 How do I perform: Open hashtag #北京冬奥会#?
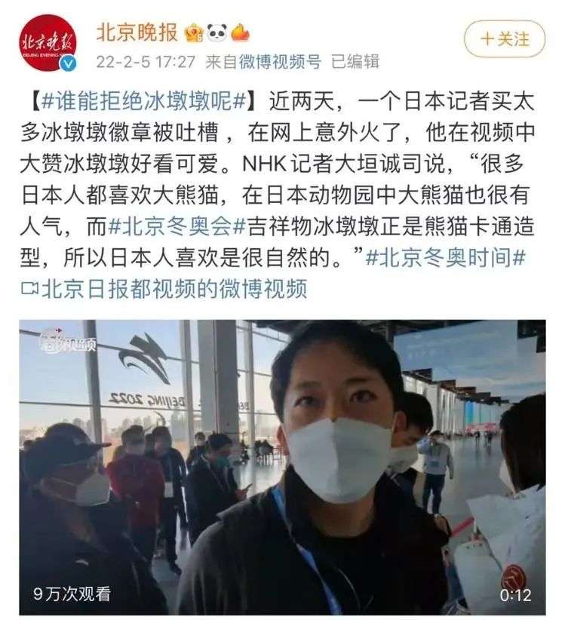click(177, 227)
